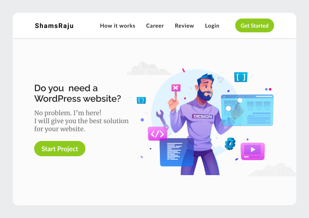Screen dimensions: 309x218
Task: Click the blue and red dots
Action: click(268, 89)
